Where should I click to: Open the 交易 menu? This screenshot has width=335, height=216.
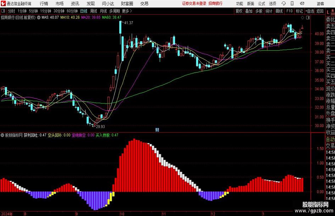tap(144, 4)
